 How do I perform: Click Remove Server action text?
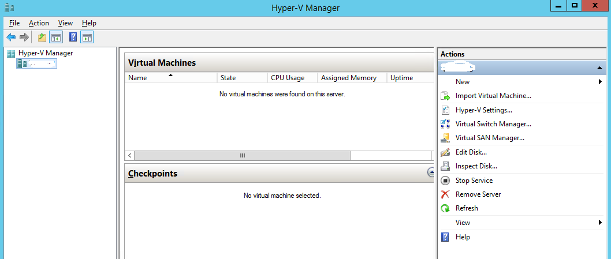tap(478, 194)
